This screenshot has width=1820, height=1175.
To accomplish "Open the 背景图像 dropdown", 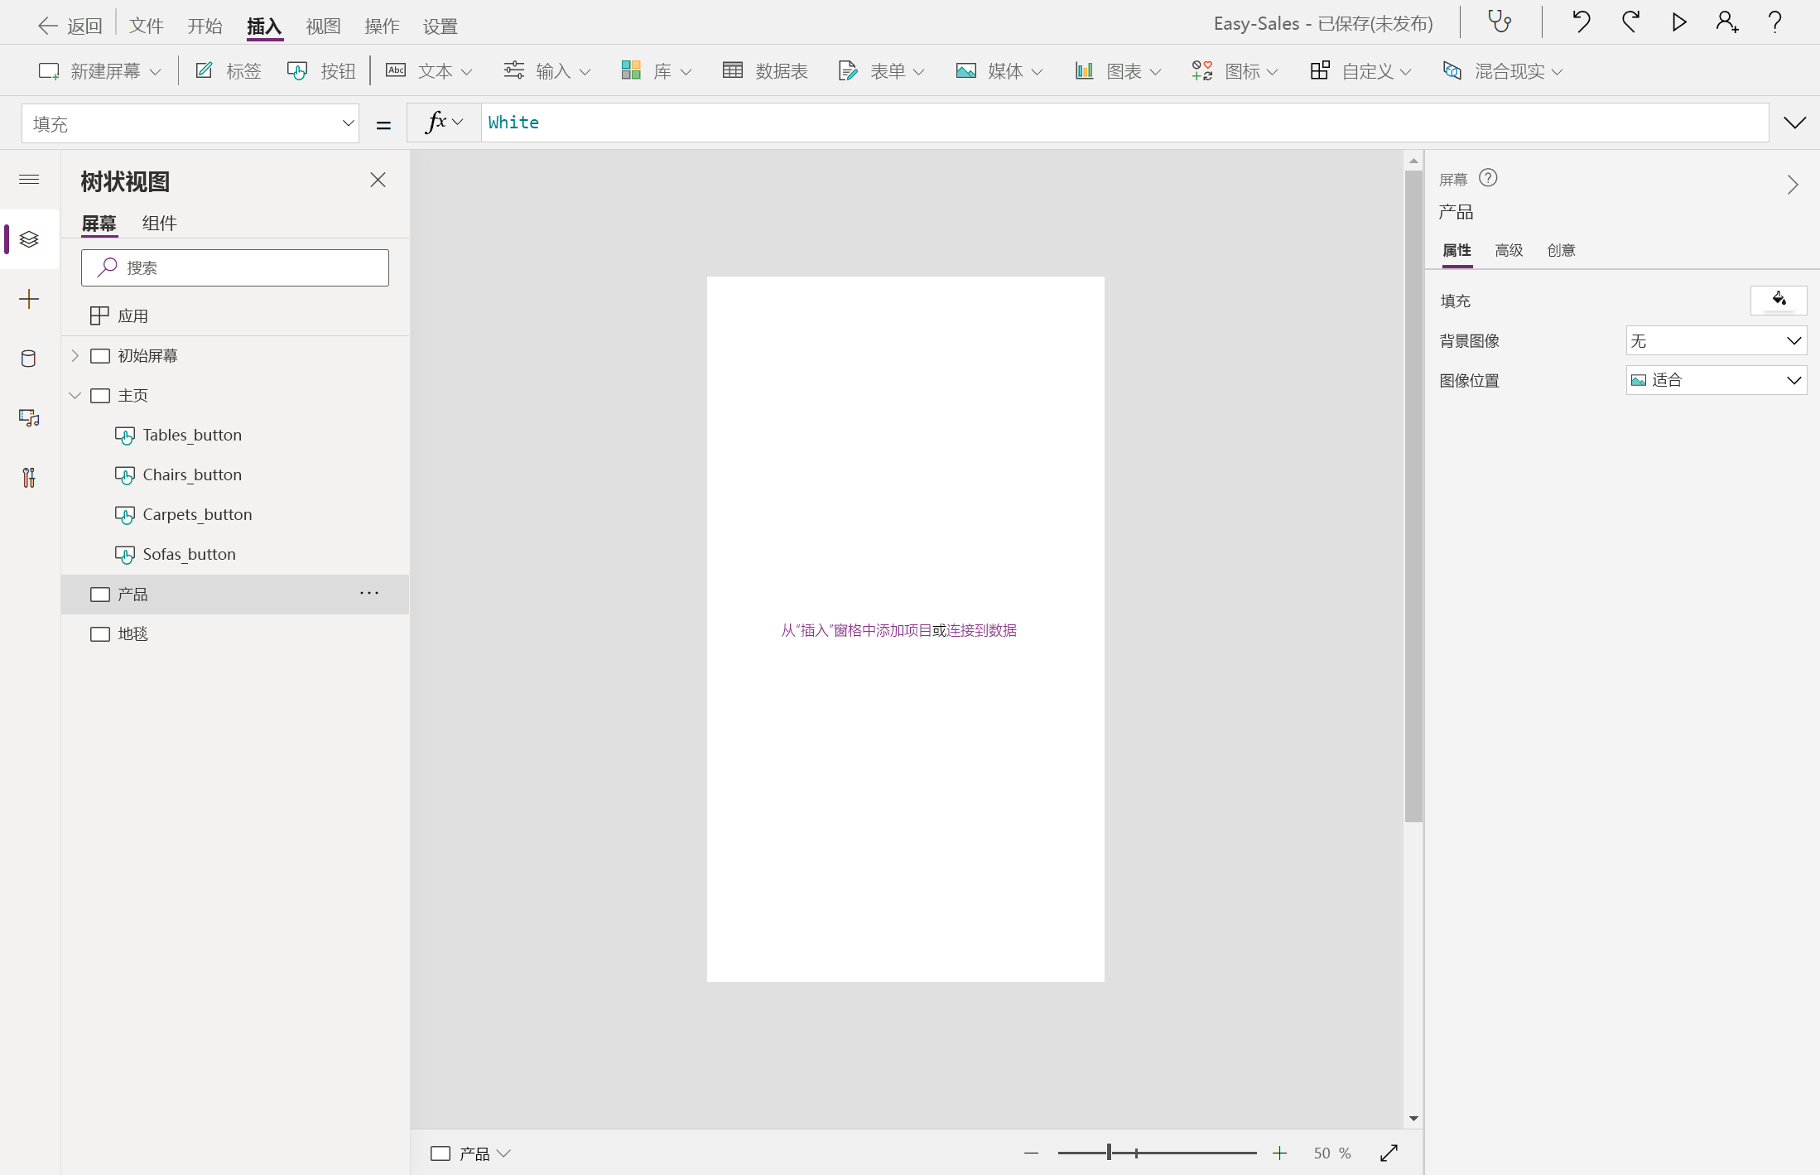I will 1716,341.
